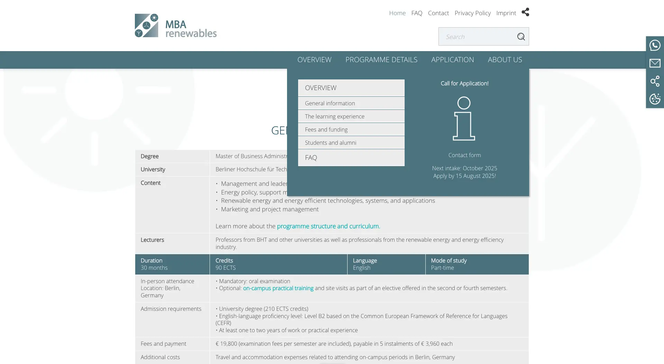Select FAQ item in dropdown panel
Viewport: 664px width, 364px height.
(351, 157)
